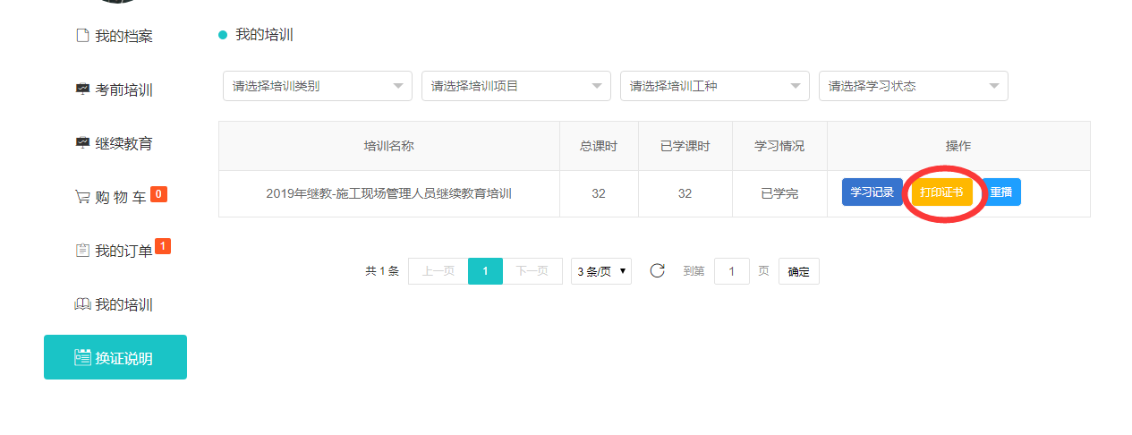Click the 考前培训 presentation icon
1132x435 pixels.
pyautogui.click(x=82, y=90)
